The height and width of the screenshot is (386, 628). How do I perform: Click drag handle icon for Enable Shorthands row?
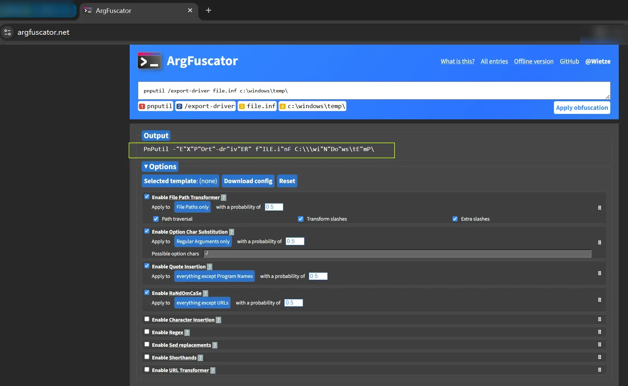(x=600, y=357)
